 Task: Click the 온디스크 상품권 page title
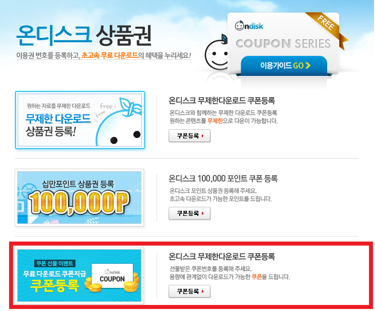pos(84,35)
